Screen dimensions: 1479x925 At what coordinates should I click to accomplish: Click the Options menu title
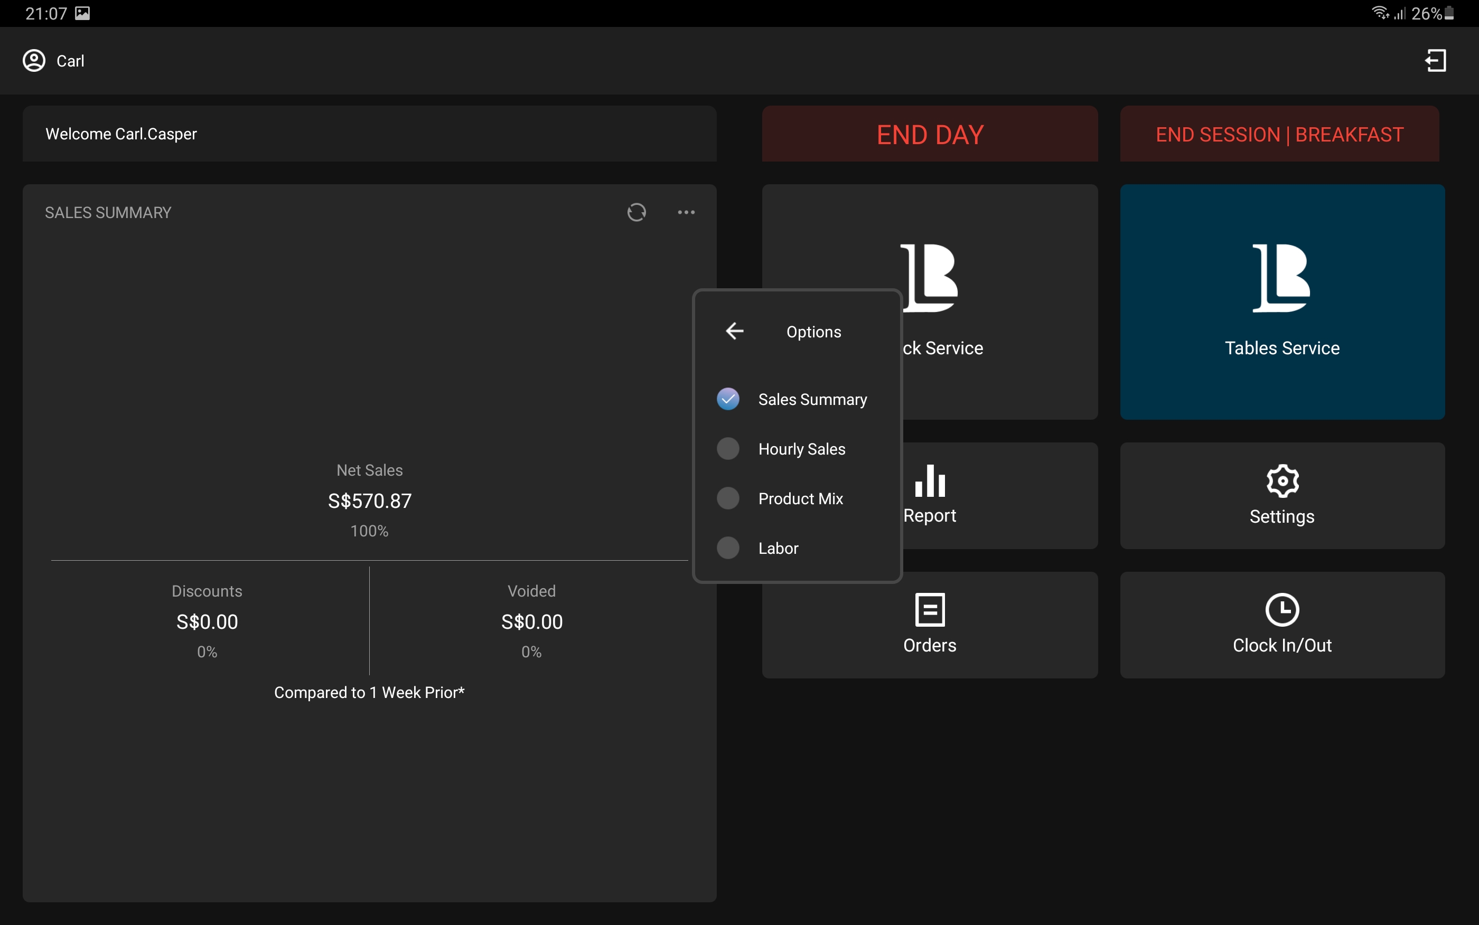coord(813,332)
